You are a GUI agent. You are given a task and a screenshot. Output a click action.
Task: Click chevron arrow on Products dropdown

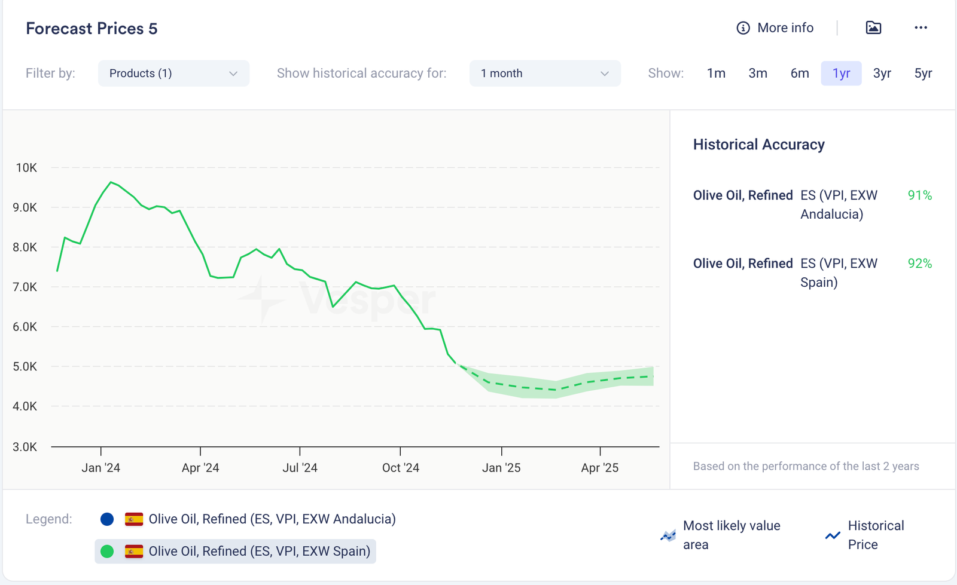[233, 73]
